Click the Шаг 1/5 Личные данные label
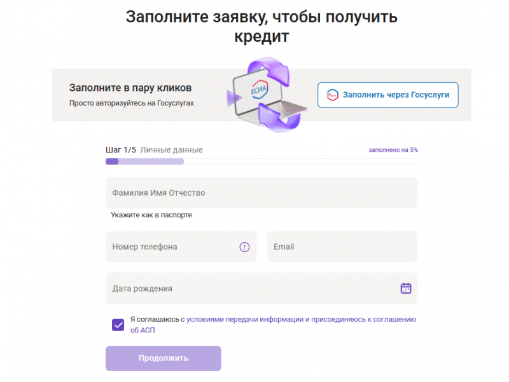The height and width of the screenshot is (382, 509). [x=154, y=149]
